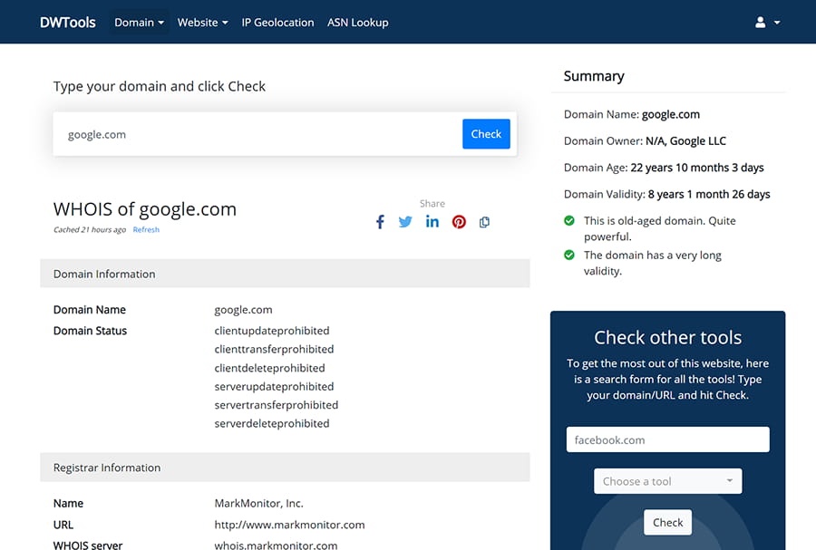The height and width of the screenshot is (550, 816).
Task: Share via LinkedIn icon
Action: tap(432, 221)
